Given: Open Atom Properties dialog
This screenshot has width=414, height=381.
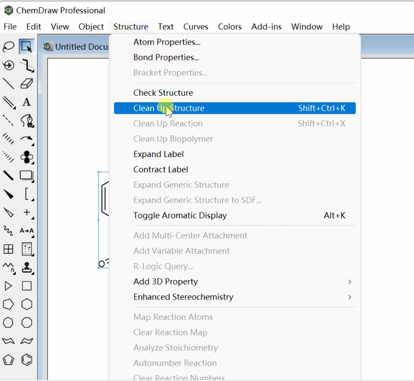Looking at the screenshot, I should pyautogui.click(x=167, y=42).
